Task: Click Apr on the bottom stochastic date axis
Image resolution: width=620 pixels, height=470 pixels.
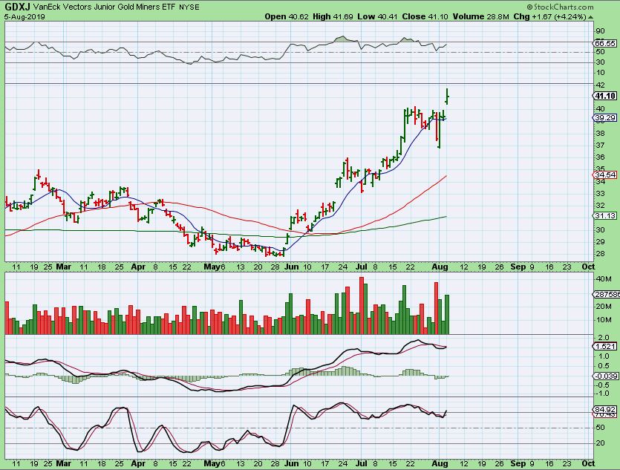Action: [x=138, y=463]
